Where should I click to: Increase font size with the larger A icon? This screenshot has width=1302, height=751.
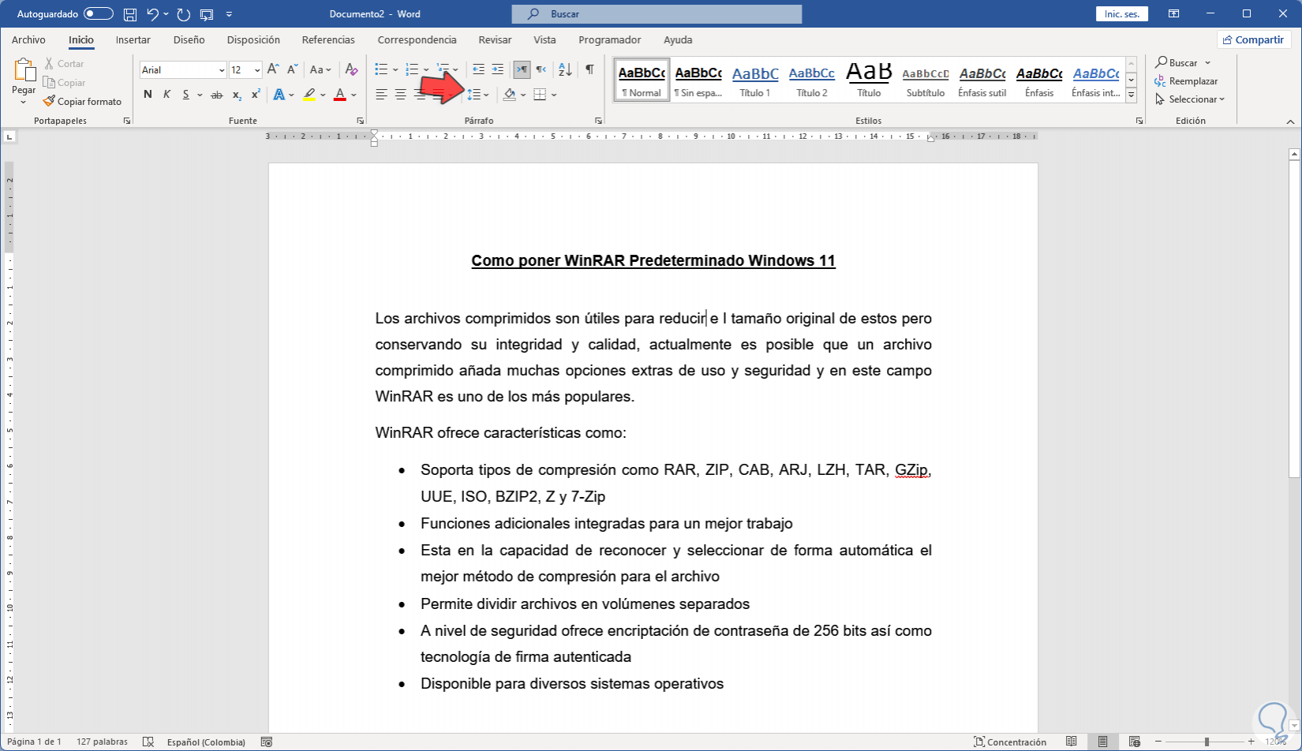point(273,69)
